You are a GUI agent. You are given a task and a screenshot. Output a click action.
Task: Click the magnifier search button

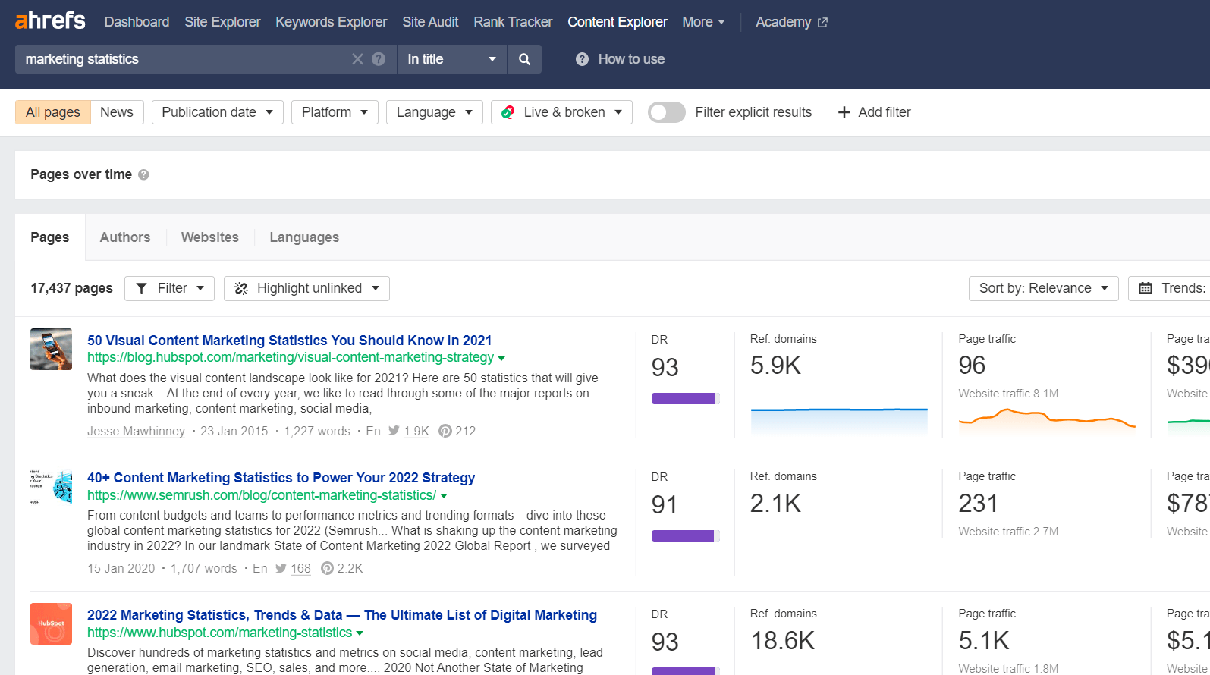click(524, 59)
